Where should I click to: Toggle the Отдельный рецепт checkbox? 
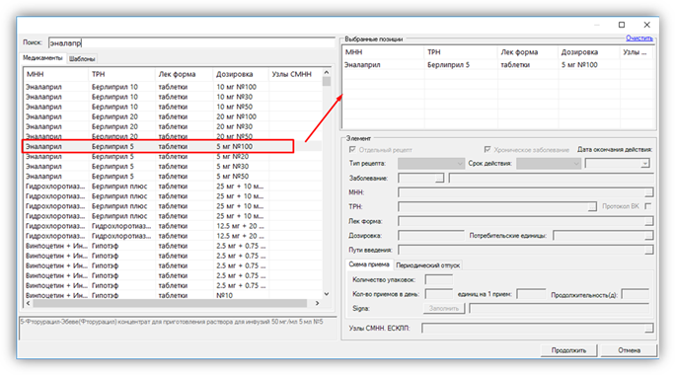[x=352, y=149]
